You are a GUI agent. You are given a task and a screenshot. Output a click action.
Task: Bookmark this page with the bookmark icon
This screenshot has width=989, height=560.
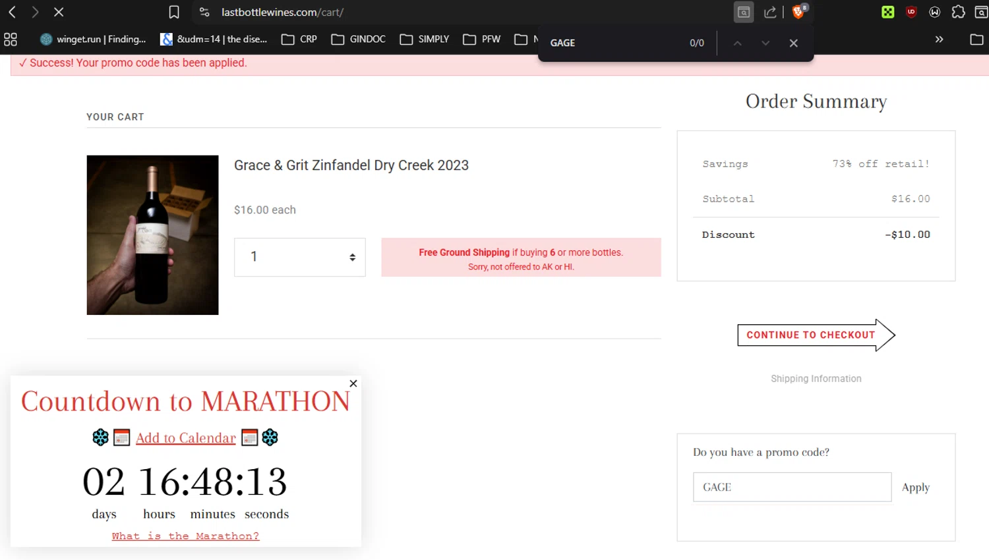(174, 12)
